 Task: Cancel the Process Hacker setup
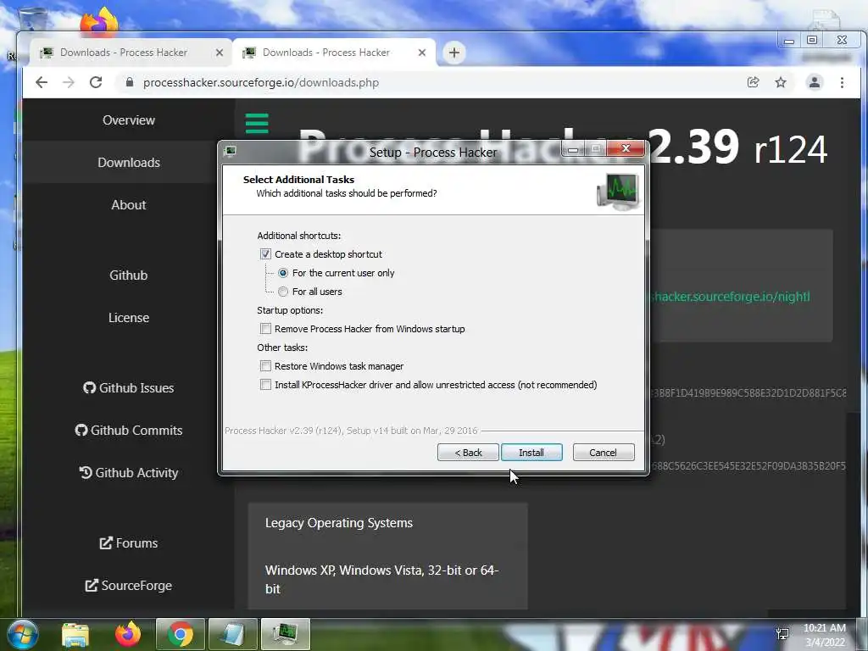click(x=604, y=453)
